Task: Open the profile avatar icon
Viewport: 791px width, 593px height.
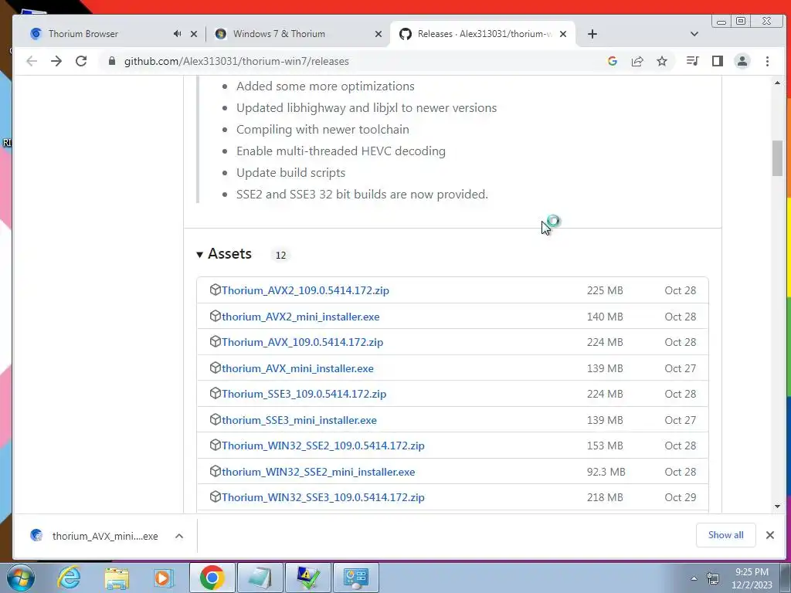Action: tap(742, 61)
